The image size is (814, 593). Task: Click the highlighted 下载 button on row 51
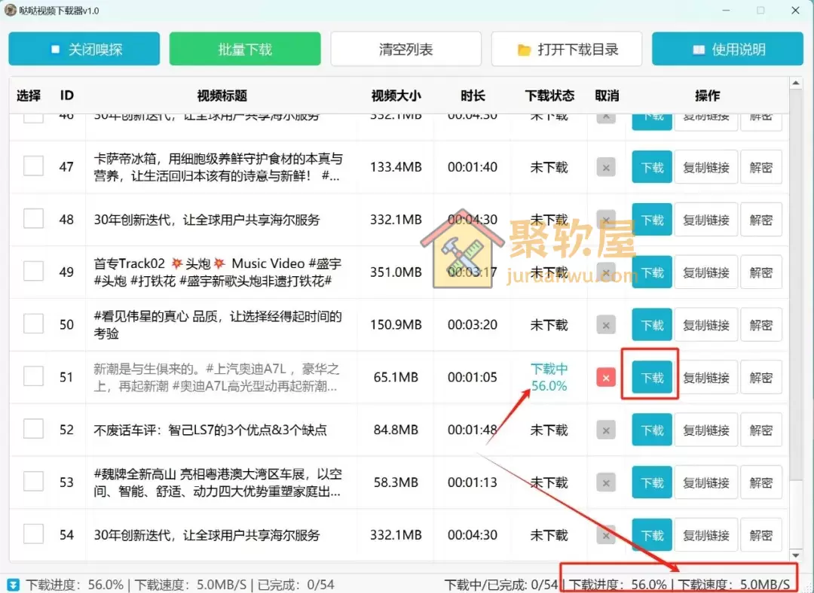pyautogui.click(x=651, y=377)
